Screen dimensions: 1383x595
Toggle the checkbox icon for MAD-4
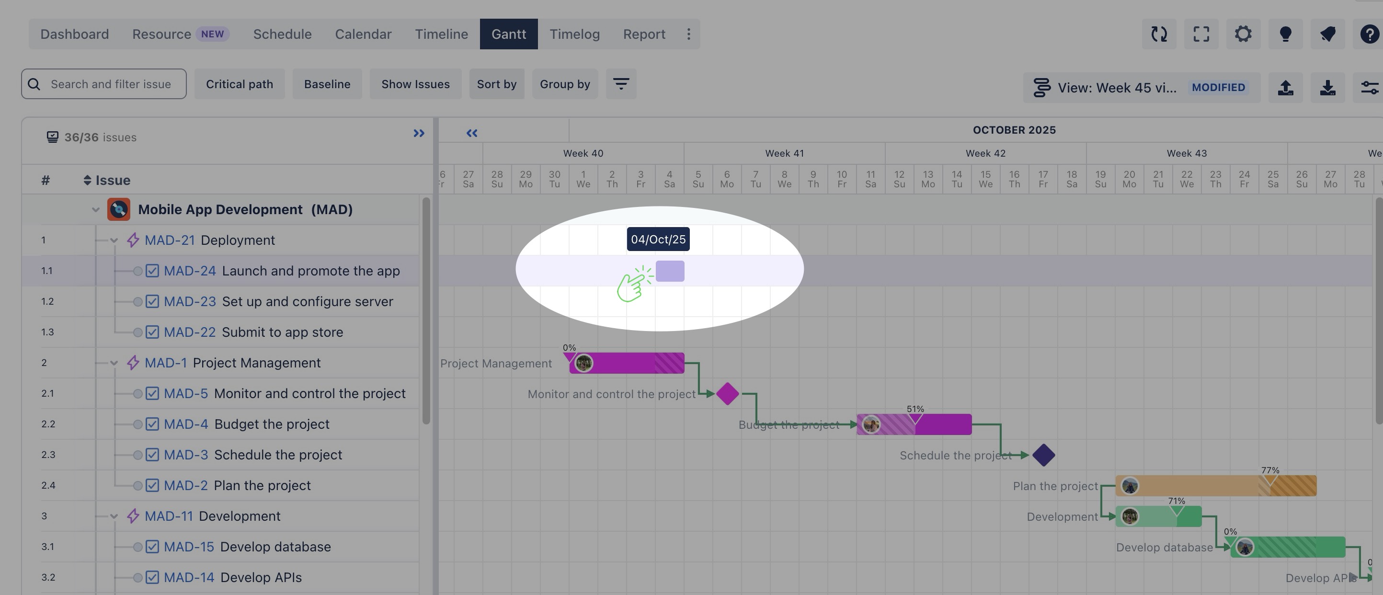[x=152, y=424]
